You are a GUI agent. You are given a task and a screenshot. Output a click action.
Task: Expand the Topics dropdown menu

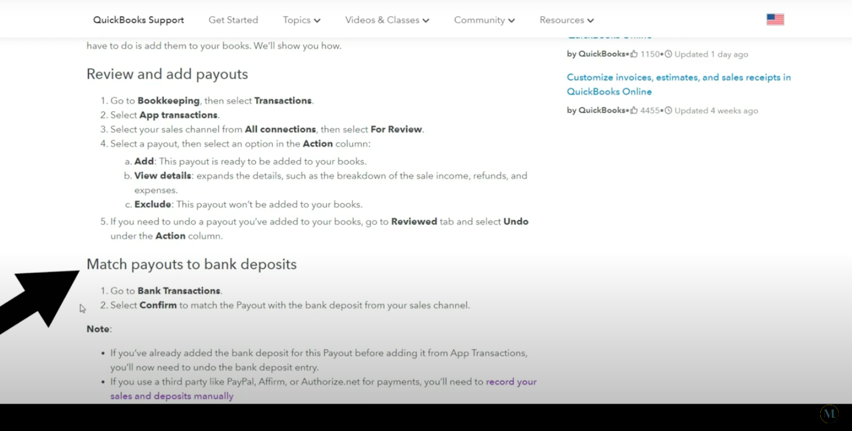click(x=301, y=20)
